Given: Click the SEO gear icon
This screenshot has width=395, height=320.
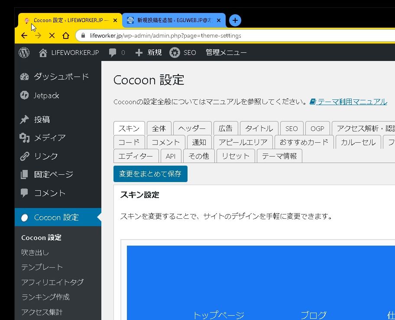Looking at the screenshot, I should (x=175, y=53).
